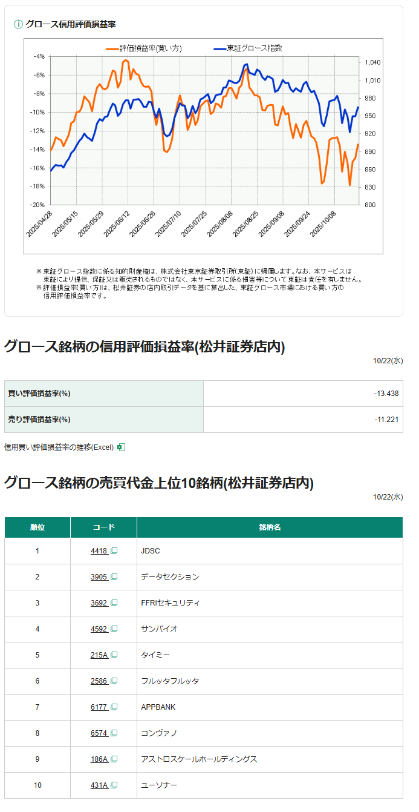This screenshot has height=812, width=419.
Task: Click the 順位 column header
Action: [x=37, y=527]
